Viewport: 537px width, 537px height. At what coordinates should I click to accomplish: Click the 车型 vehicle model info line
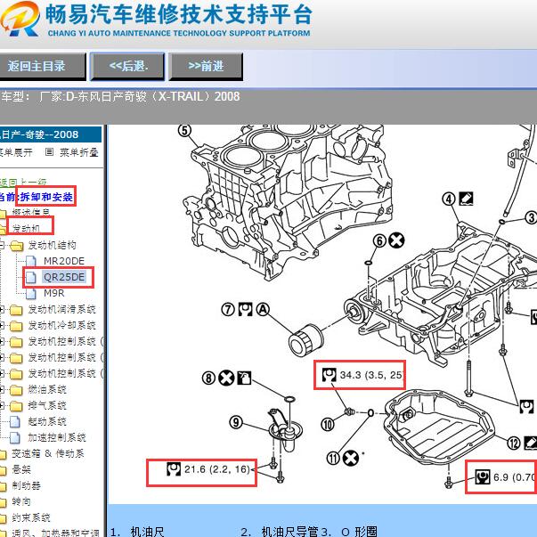click(120, 96)
